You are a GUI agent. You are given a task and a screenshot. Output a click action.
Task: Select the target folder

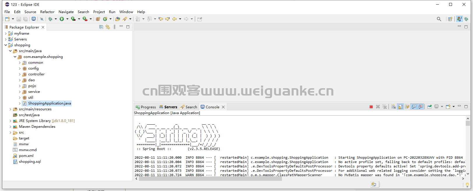point(24,138)
